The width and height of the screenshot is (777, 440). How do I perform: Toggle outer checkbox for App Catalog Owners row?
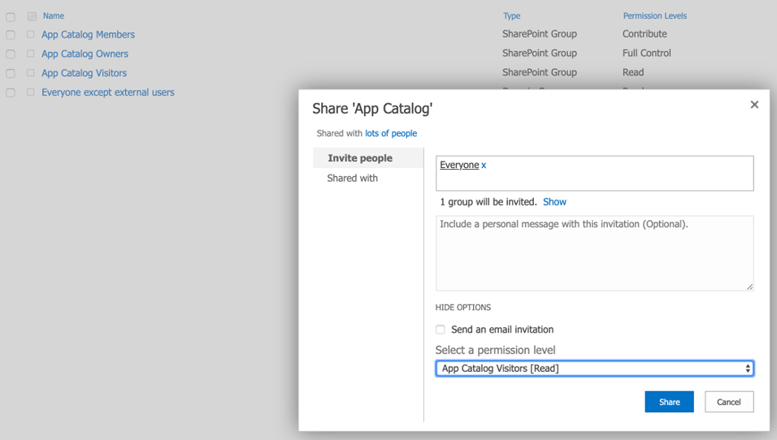tap(11, 54)
